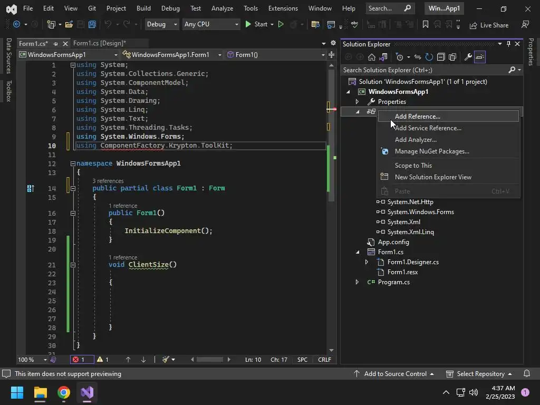Screen dimensions: 540x405
Task: Select New Solution Explorer View menu item
Action: [448, 177]
